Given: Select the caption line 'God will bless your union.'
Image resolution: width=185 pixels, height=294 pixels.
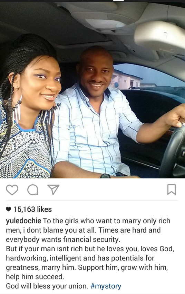Looking at the screenshot, I should click(x=47, y=286).
